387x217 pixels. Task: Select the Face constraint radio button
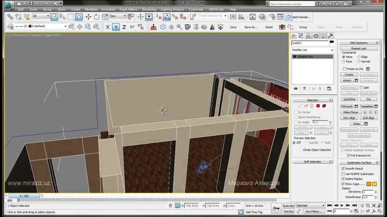(343, 61)
